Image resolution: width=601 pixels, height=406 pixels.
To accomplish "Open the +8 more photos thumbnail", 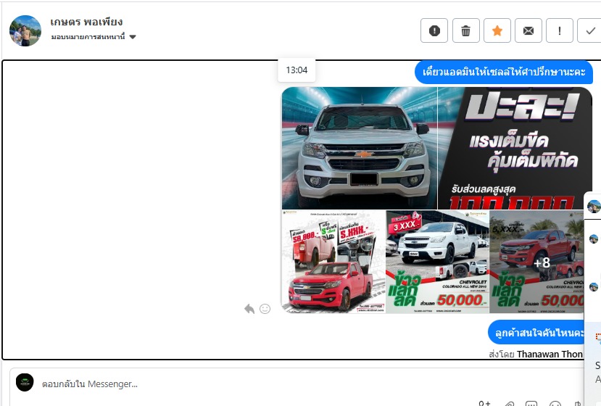I will [x=537, y=262].
